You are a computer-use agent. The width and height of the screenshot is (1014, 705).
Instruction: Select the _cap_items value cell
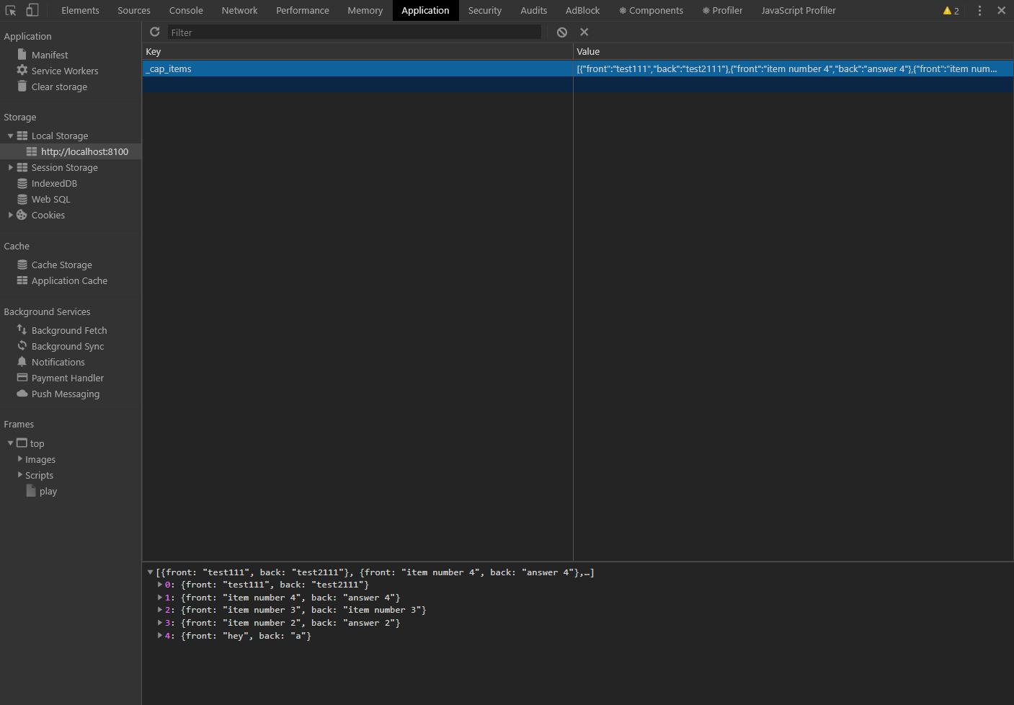(x=793, y=68)
